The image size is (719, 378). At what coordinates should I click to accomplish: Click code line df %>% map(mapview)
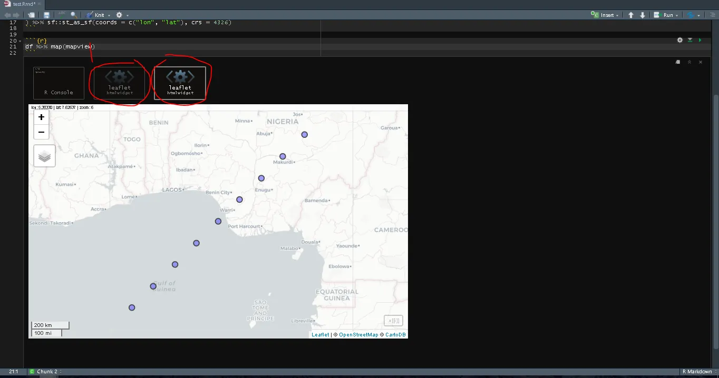pyautogui.click(x=60, y=47)
